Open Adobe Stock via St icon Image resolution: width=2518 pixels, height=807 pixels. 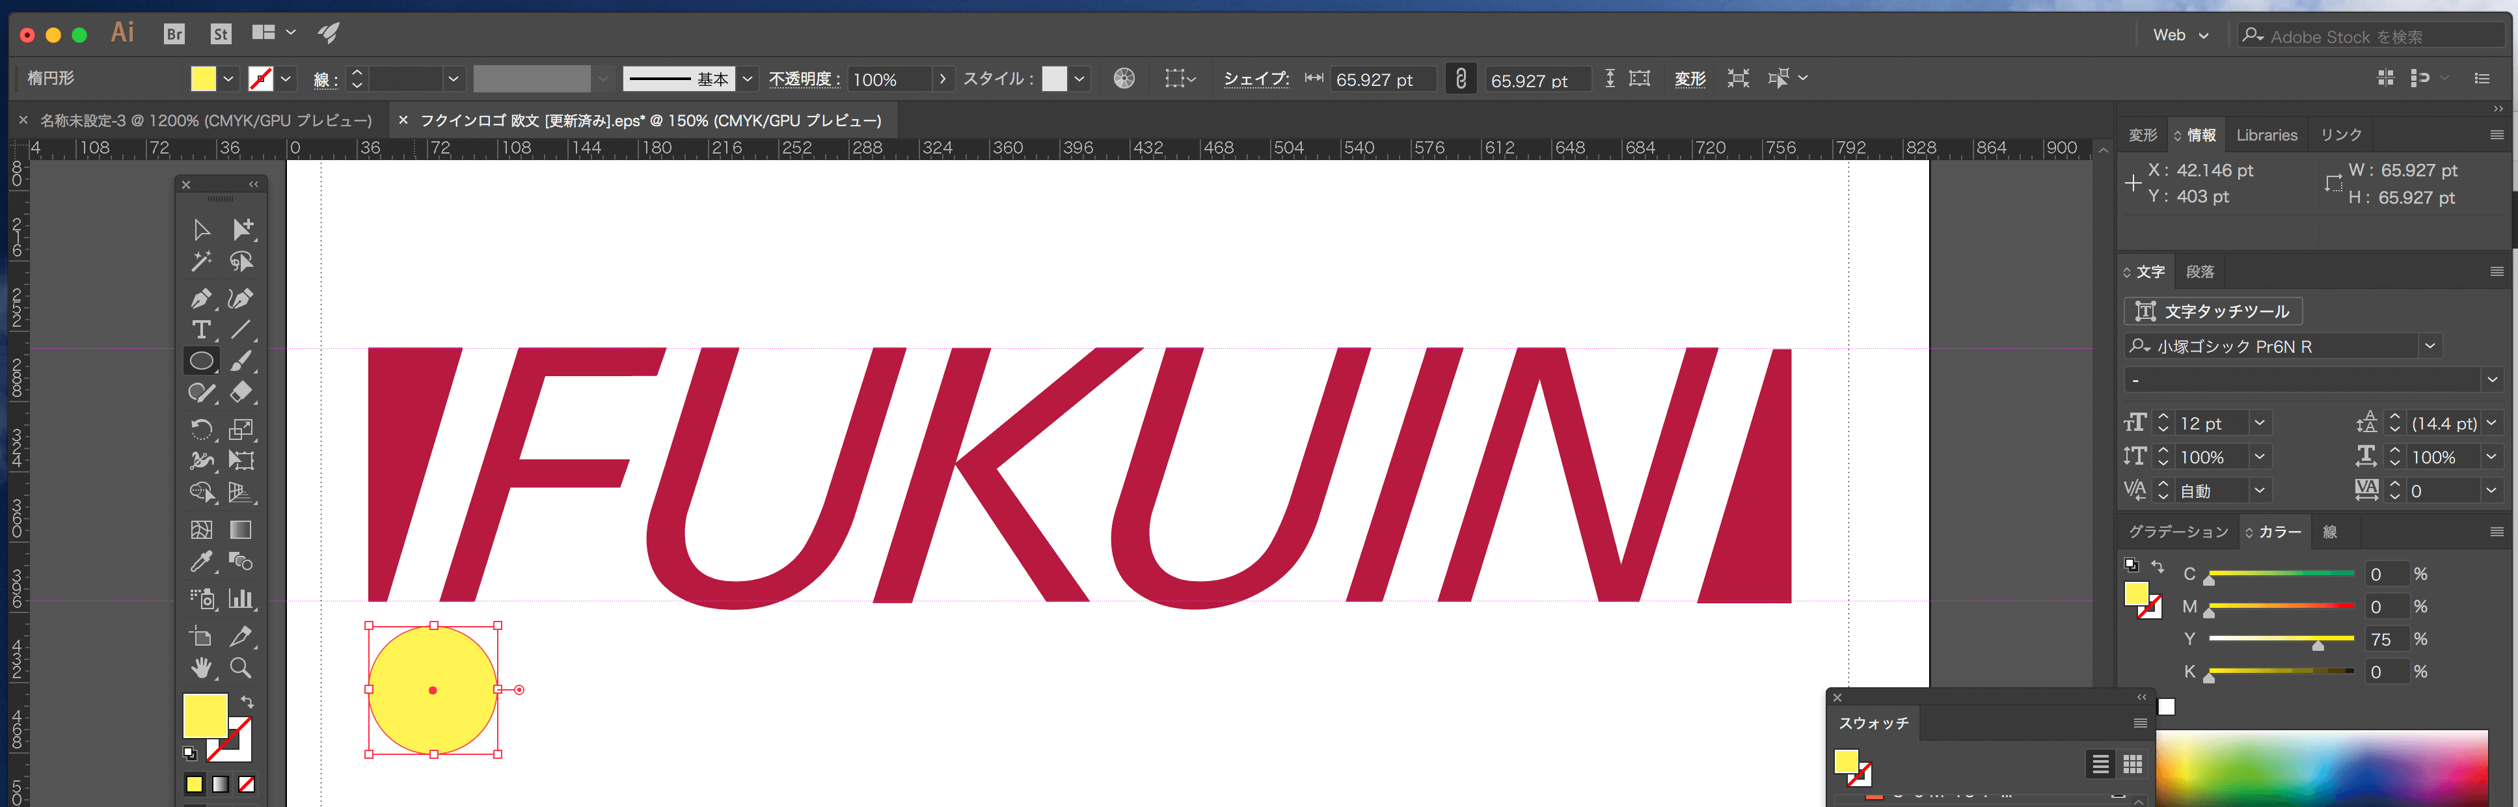221,34
